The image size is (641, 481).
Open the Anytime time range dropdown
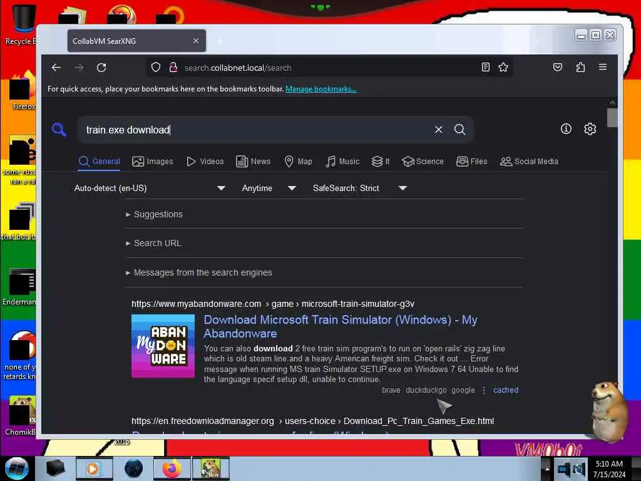point(269,188)
